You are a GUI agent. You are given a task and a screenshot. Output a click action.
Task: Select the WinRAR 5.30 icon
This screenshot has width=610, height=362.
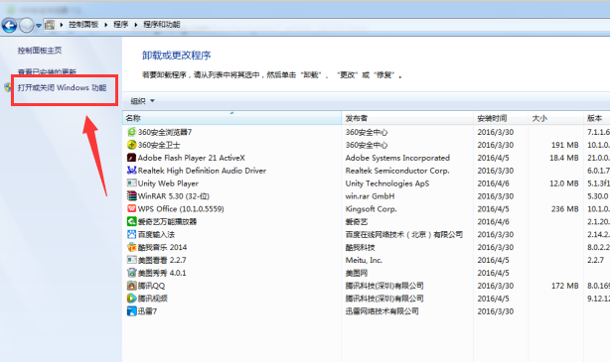131,196
